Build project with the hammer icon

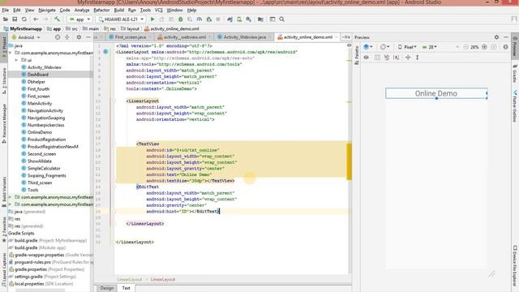[57, 19]
